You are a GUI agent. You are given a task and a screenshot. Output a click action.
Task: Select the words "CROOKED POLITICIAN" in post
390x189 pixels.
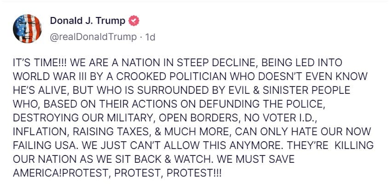[171, 76]
